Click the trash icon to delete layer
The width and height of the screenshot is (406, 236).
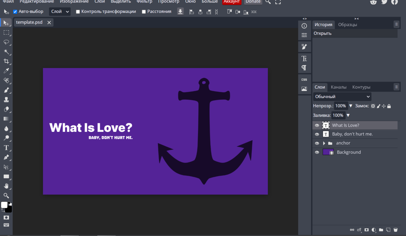(396, 230)
